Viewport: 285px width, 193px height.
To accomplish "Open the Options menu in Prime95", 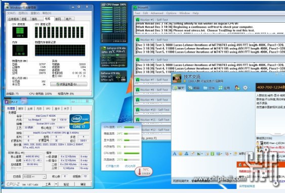I will (x=171, y=13).
